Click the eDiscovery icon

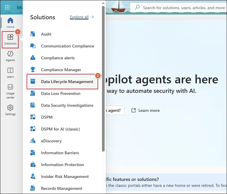[x=33, y=141]
